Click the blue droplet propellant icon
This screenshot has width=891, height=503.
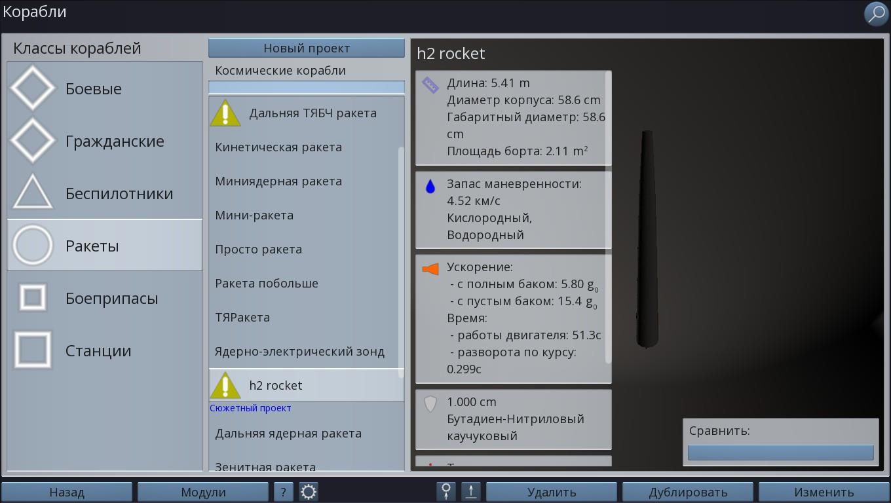point(430,187)
